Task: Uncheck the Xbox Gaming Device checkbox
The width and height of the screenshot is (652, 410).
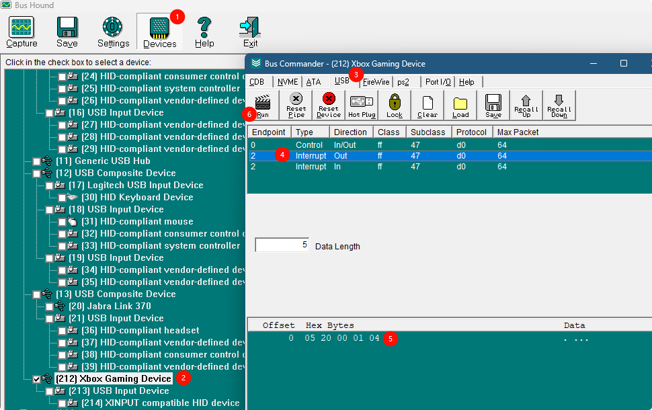Action: pyautogui.click(x=36, y=379)
